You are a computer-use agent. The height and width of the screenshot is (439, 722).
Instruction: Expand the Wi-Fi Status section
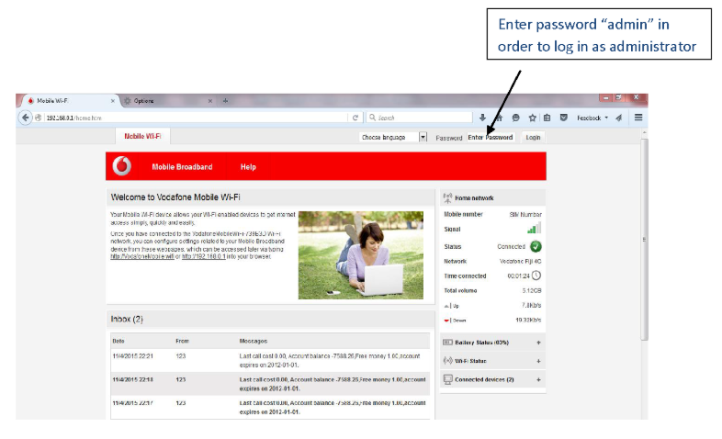click(x=538, y=361)
